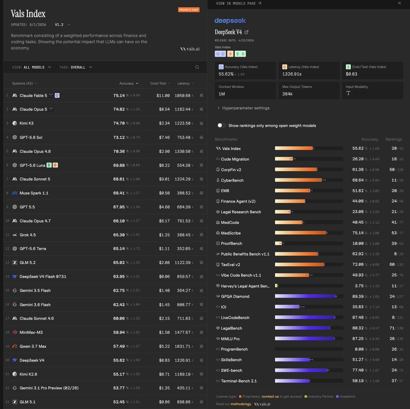Open details icon for Kimi K3 row
Image resolution: width=410 pixels, height=409 pixels.
point(201,123)
